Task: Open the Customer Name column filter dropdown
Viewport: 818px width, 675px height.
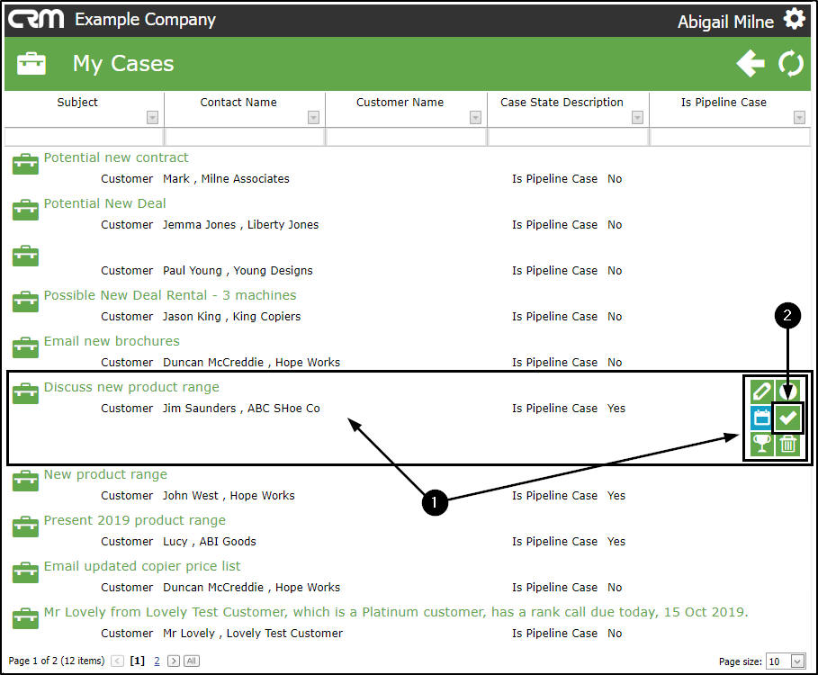Action: coord(475,117)
